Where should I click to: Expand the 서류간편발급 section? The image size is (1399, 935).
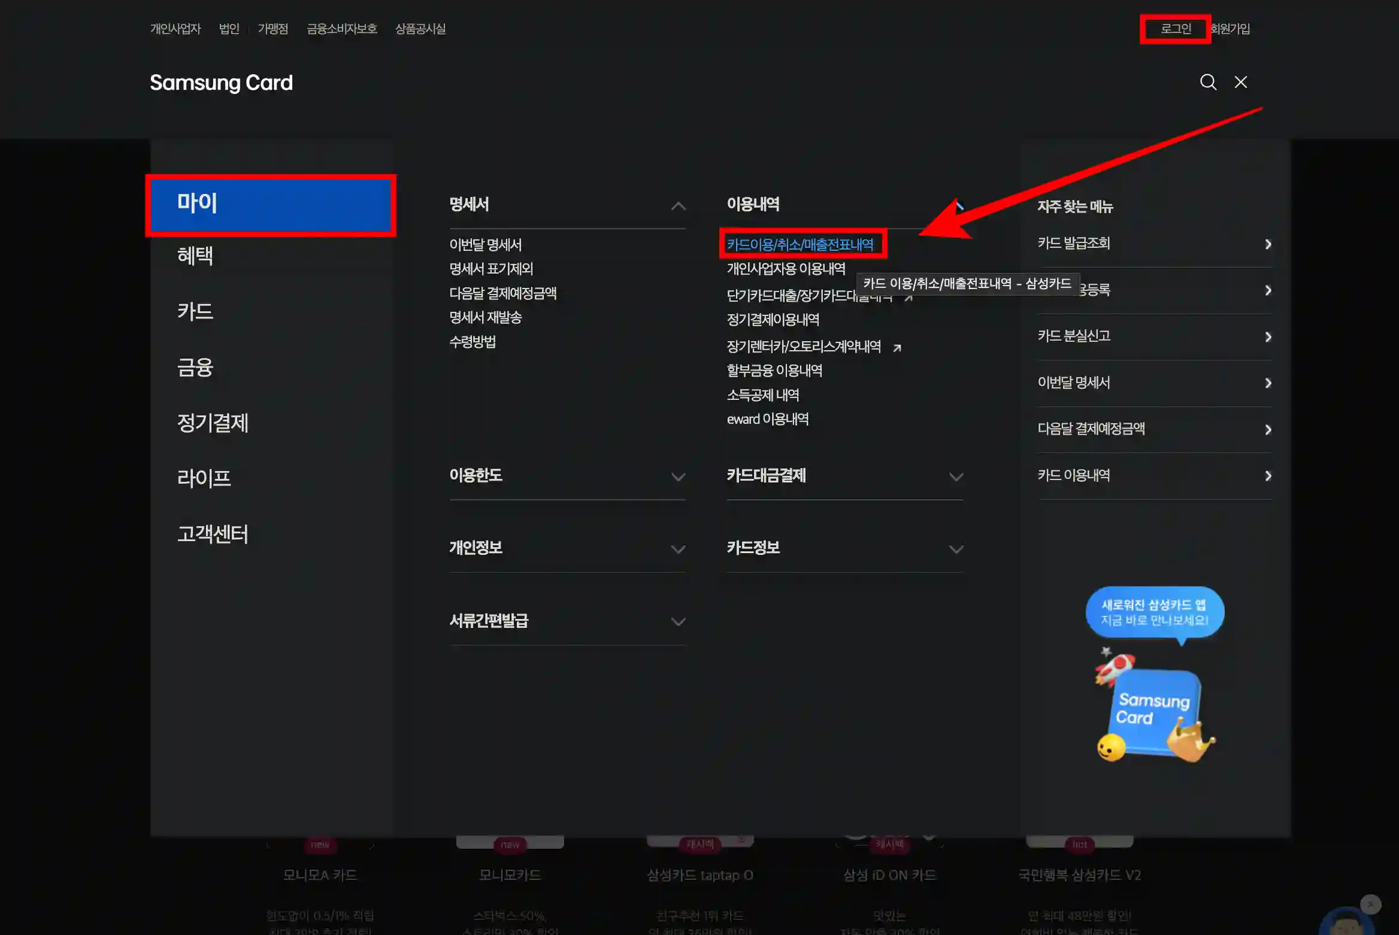pos(678,622)
